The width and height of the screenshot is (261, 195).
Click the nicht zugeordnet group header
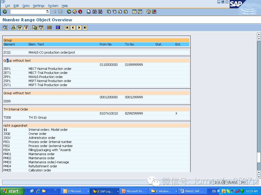pos(96,125)
